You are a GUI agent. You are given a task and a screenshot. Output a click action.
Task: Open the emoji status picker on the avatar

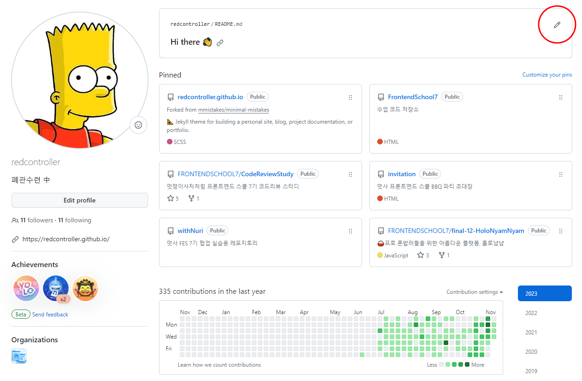tap(138, 125)
